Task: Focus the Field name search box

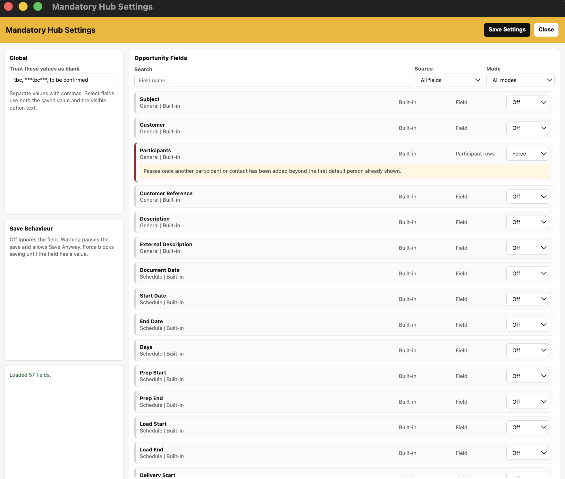Action: pos(273,80)
